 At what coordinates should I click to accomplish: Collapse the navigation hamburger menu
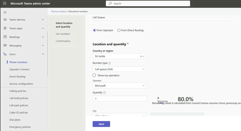coord(5,12)
